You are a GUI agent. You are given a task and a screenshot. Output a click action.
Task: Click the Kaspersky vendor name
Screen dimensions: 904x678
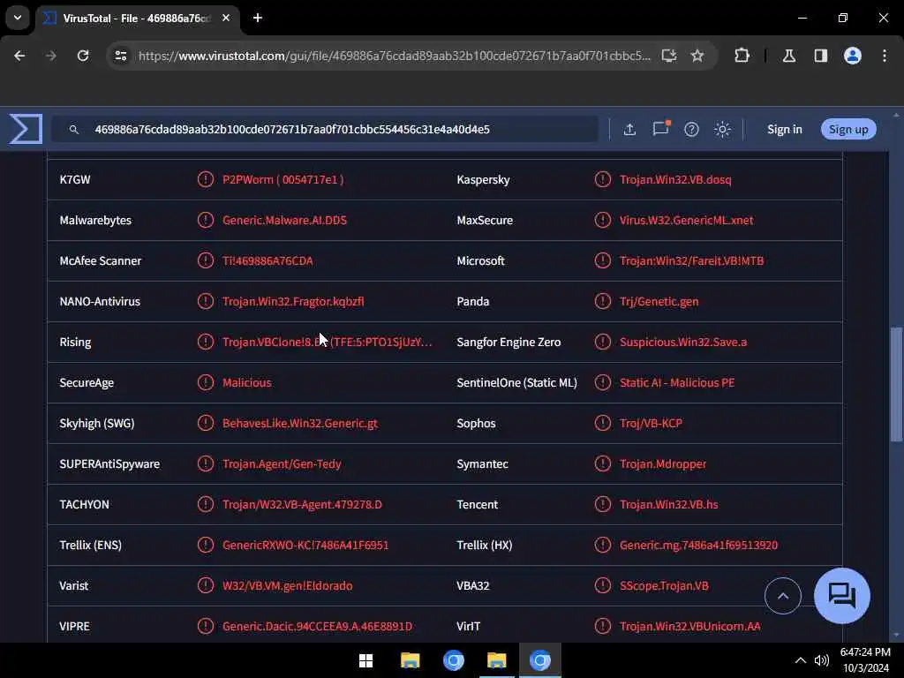pos(483,179)
